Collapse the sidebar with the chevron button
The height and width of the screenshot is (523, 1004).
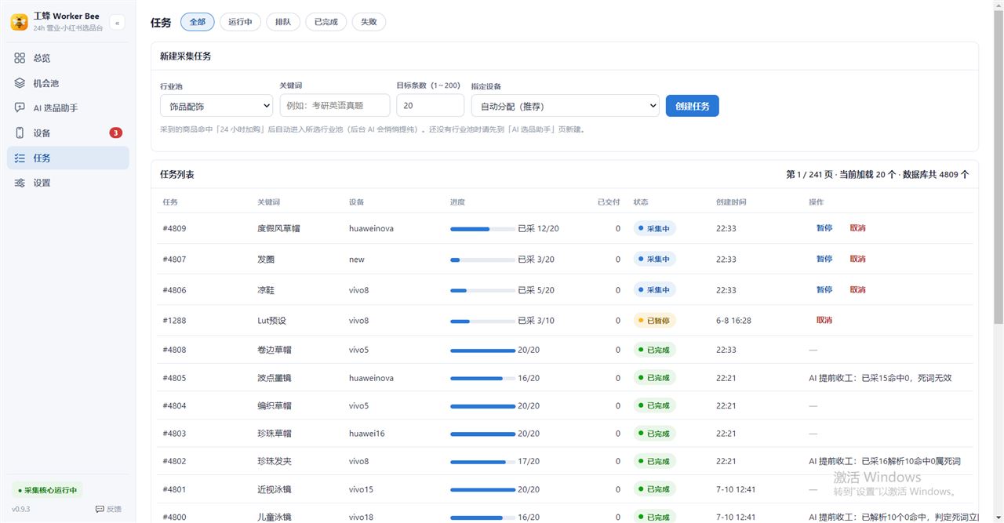pyautogui.click(x=118, y=23)
